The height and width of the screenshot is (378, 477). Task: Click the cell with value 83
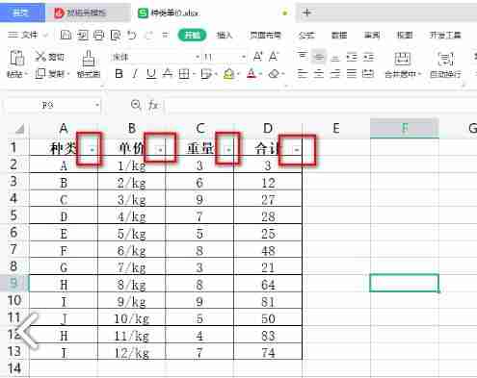pyautogui.click(x=268, y=336)
